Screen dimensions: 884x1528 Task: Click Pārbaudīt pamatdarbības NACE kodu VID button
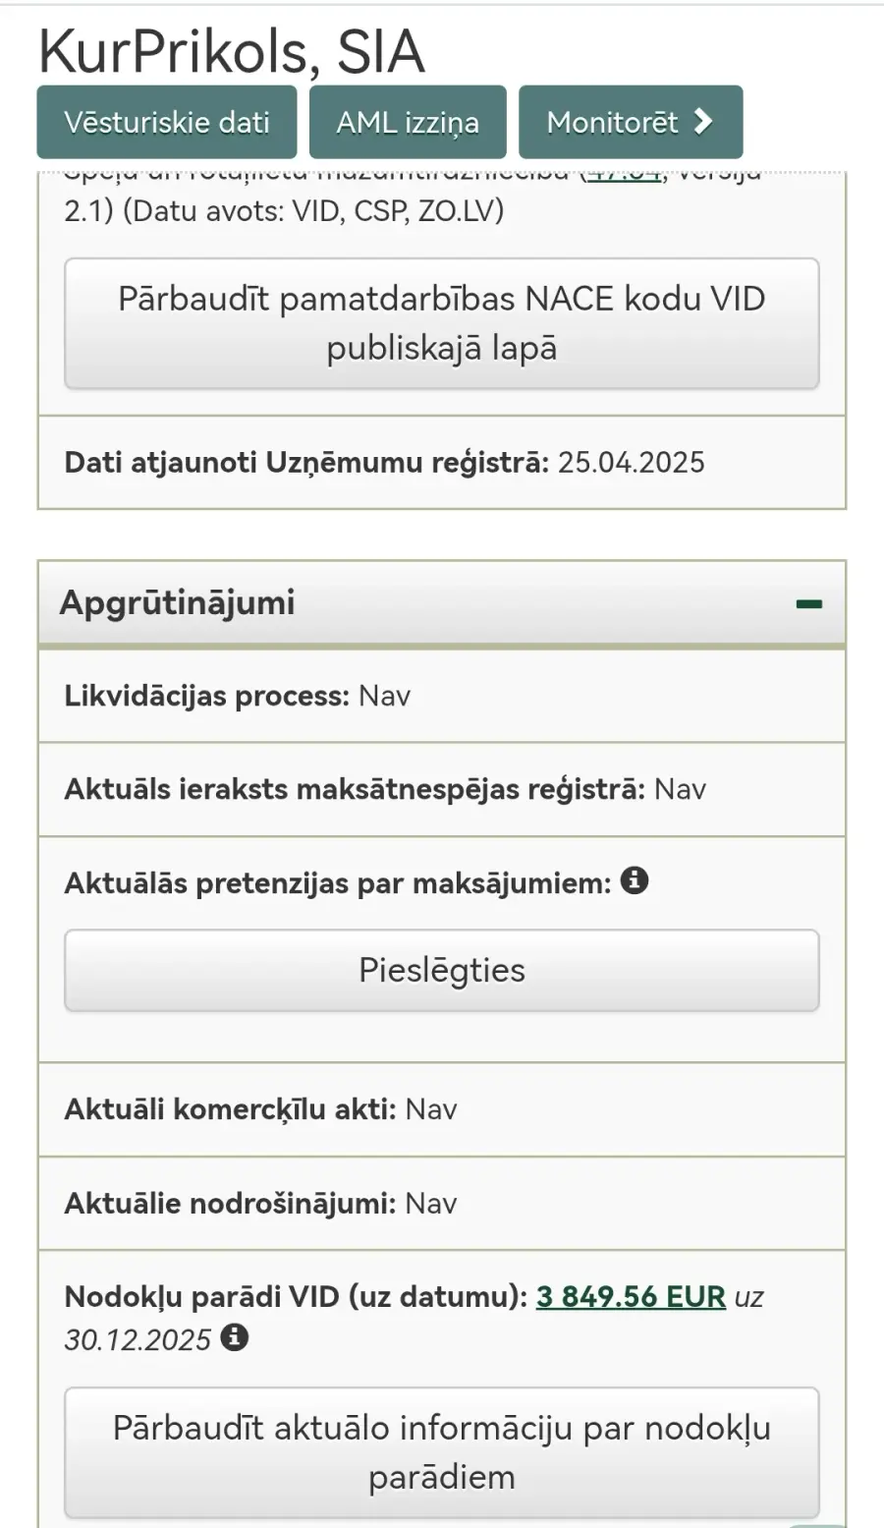442,323
